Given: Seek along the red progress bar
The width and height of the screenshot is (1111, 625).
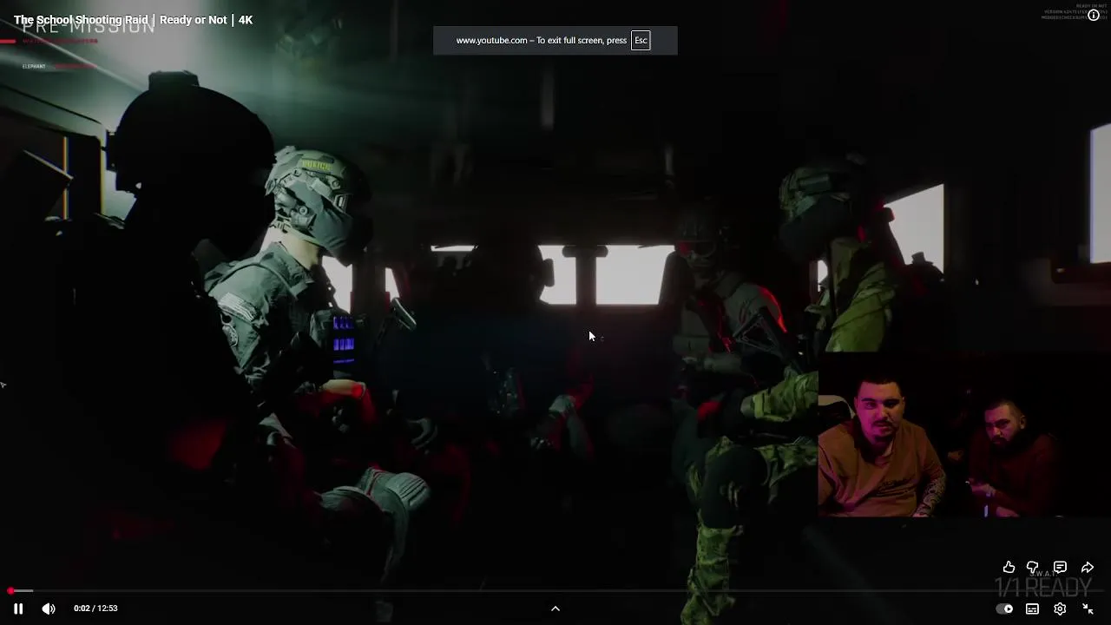Looking at the screenshot, I should point(555,591).
